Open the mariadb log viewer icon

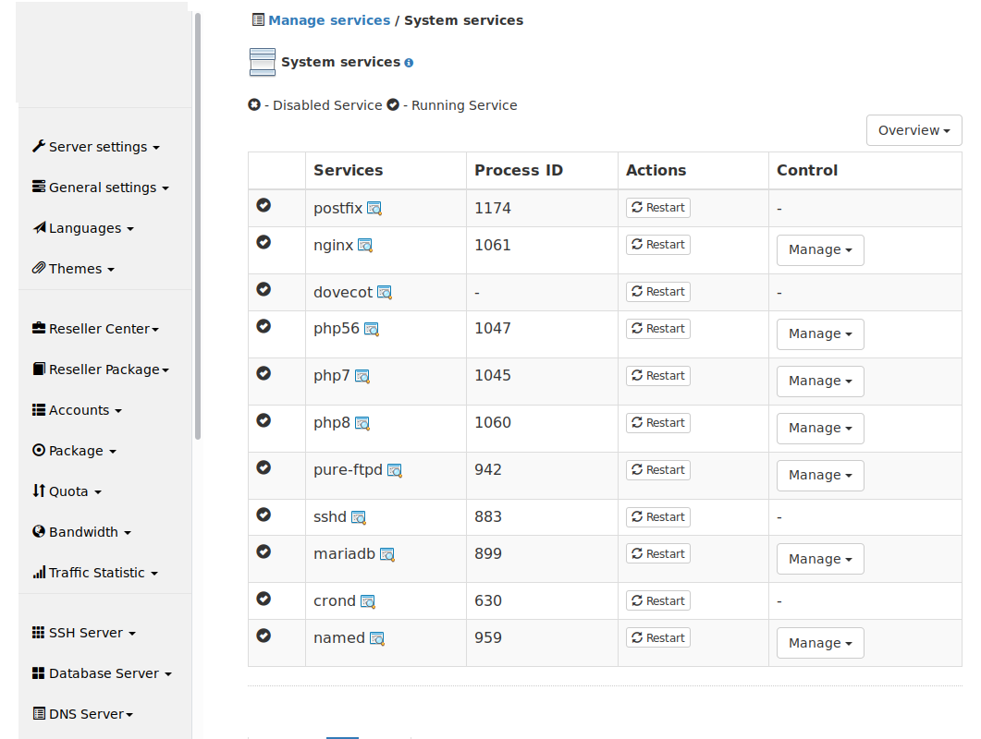tap(387, 554)
